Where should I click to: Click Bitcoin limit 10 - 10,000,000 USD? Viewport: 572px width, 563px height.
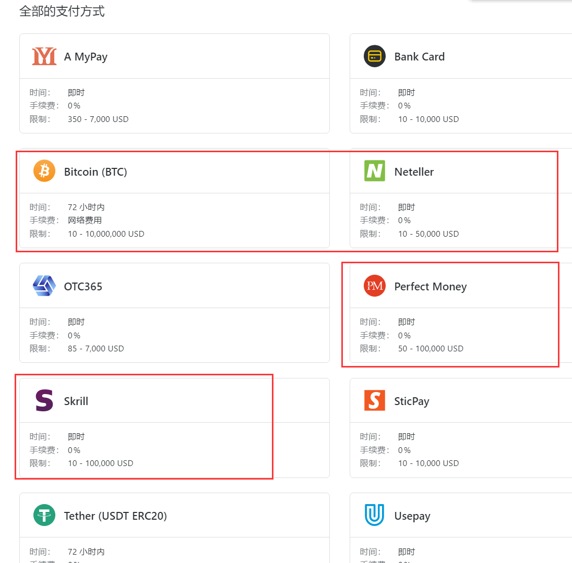[x=106, y=234]
